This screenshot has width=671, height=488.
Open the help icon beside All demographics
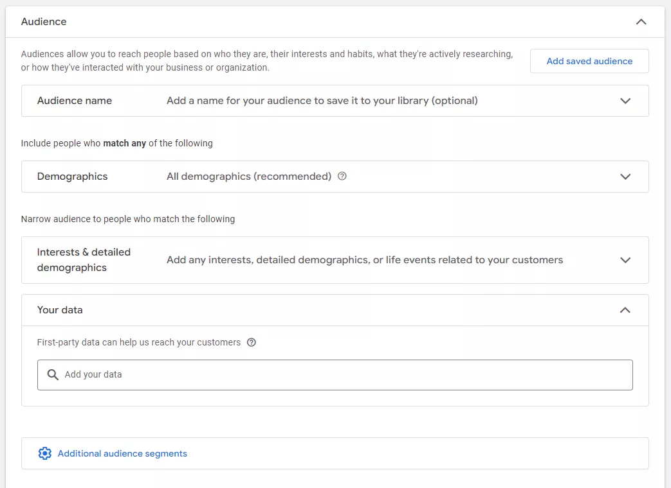point(342,176)
